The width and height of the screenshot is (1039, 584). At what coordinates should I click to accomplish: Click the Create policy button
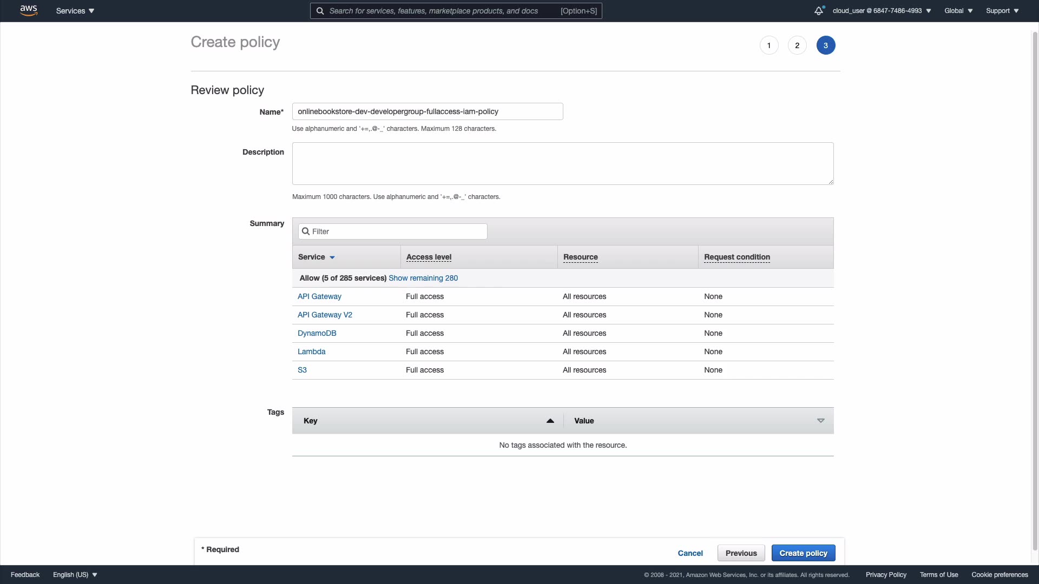click(x=803, y=553)
